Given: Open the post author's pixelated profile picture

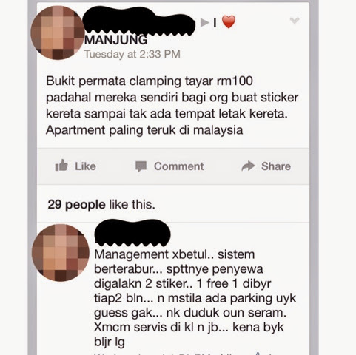Looking at the screenshot, I should pyautogui.click(x=58, y=33).
